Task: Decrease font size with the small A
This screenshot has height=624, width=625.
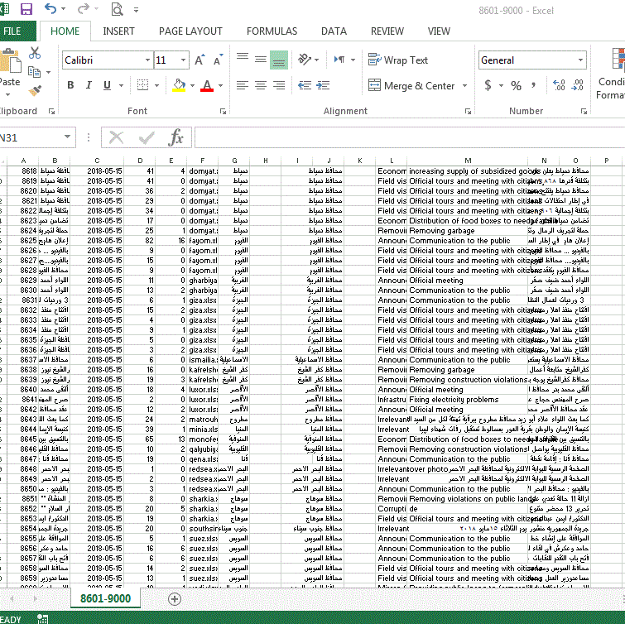Action: 218,60
